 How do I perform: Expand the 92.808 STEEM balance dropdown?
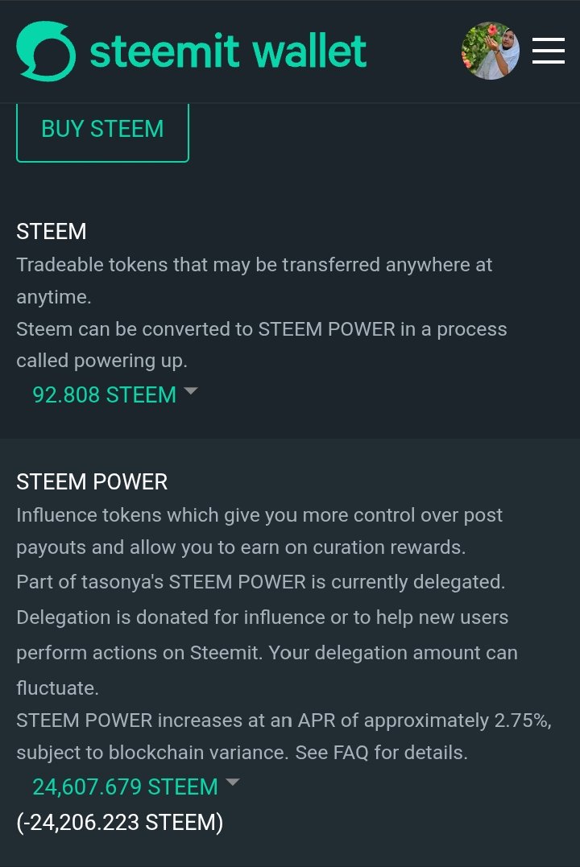click(104, 395)
